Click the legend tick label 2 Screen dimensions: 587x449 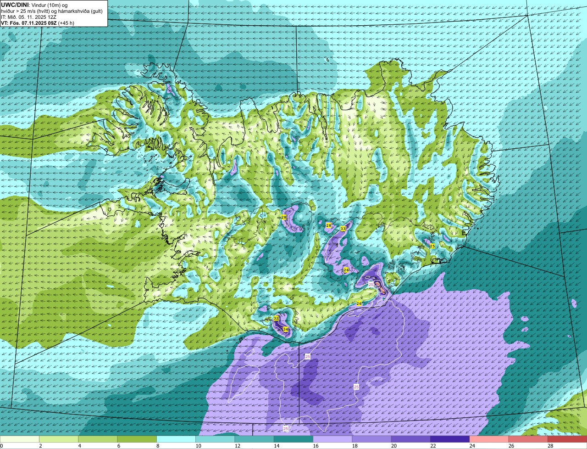pyautogui.click(x=40, y=446)
